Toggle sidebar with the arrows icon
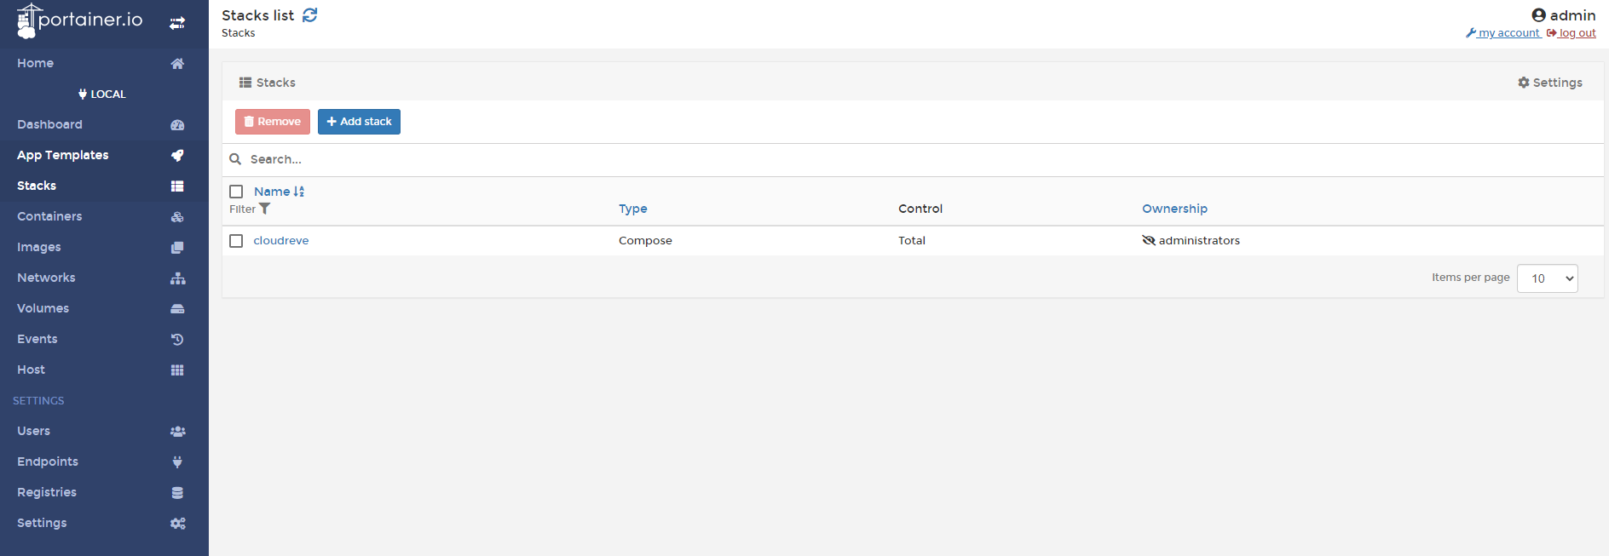This screenshot has width=1609, height=556. tap(177, 23)
